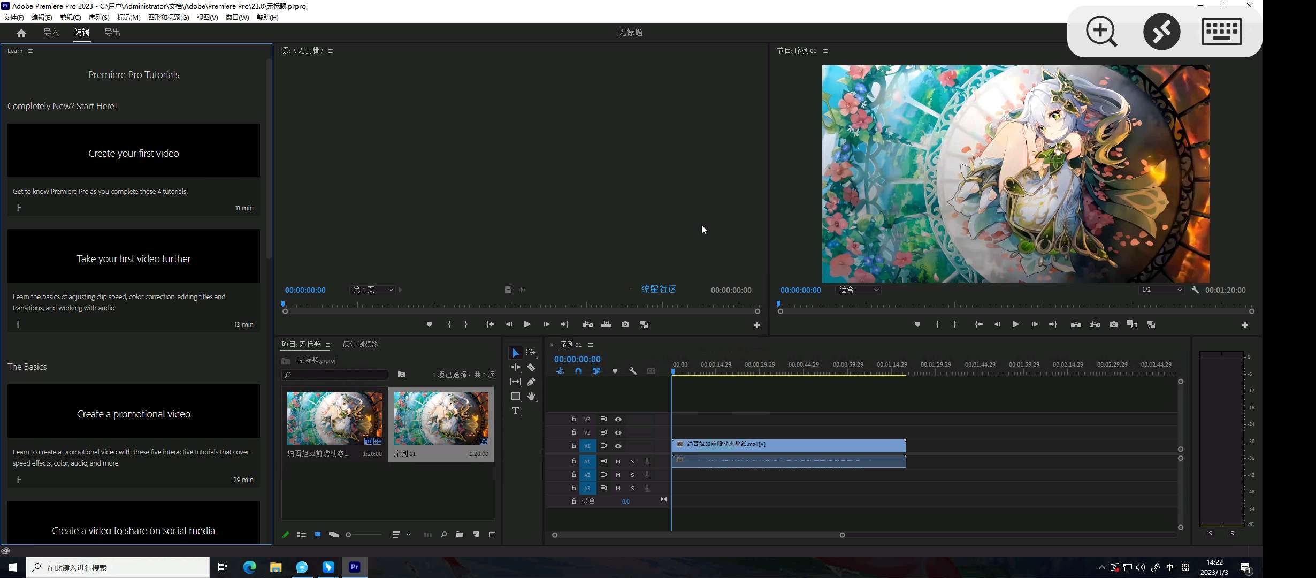Adjust Project panel thumbnail zoom slider
The height and width of the screenshot is (578, 1316).
point(364,535)
